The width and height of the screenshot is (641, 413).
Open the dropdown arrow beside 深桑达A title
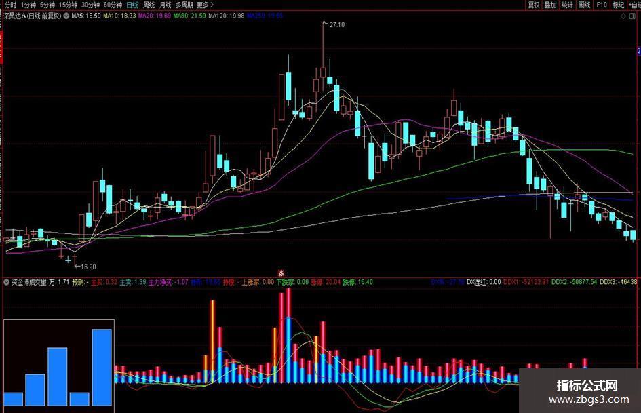(66, 16)
